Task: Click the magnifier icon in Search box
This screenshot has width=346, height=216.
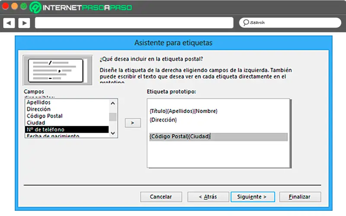Action: point(246,22)
